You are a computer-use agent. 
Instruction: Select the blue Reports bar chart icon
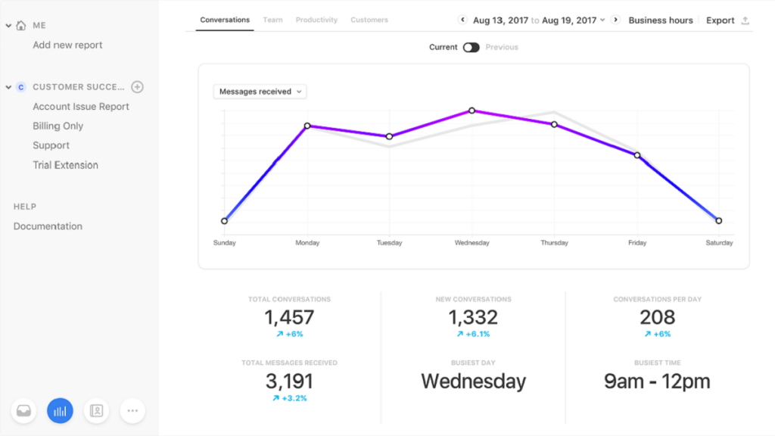coord(60,410)
